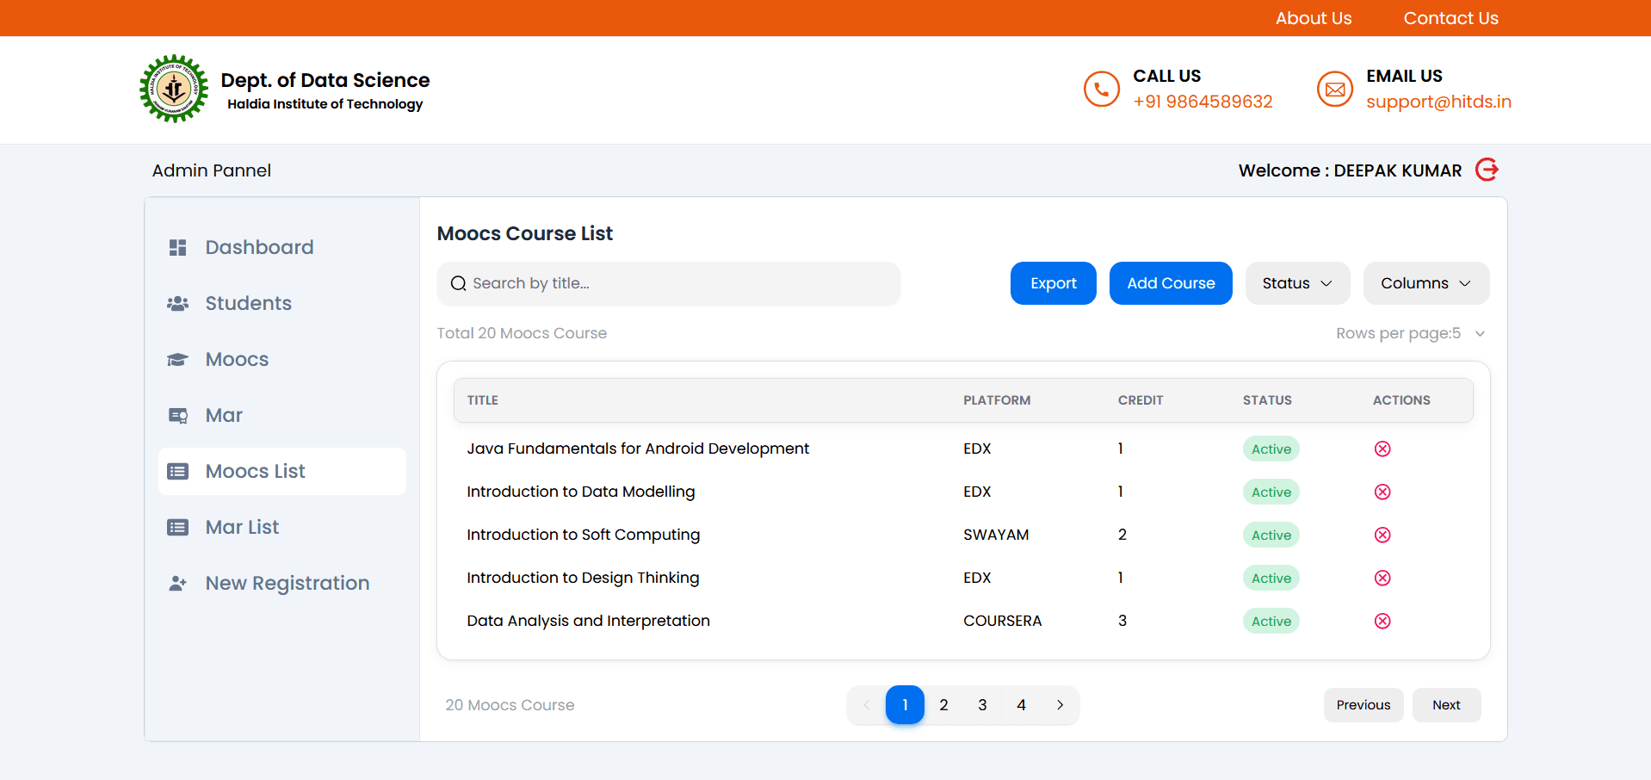Focus the Search by title field

669,283
